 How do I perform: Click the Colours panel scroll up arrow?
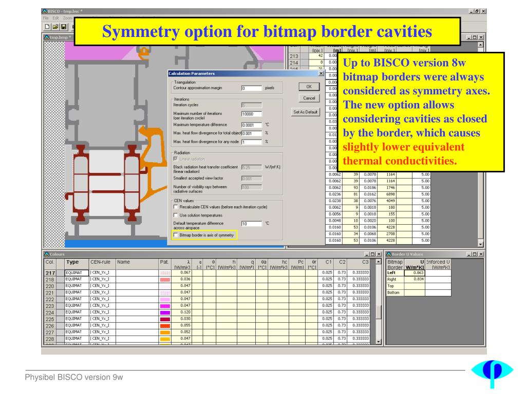click(379, 262)
